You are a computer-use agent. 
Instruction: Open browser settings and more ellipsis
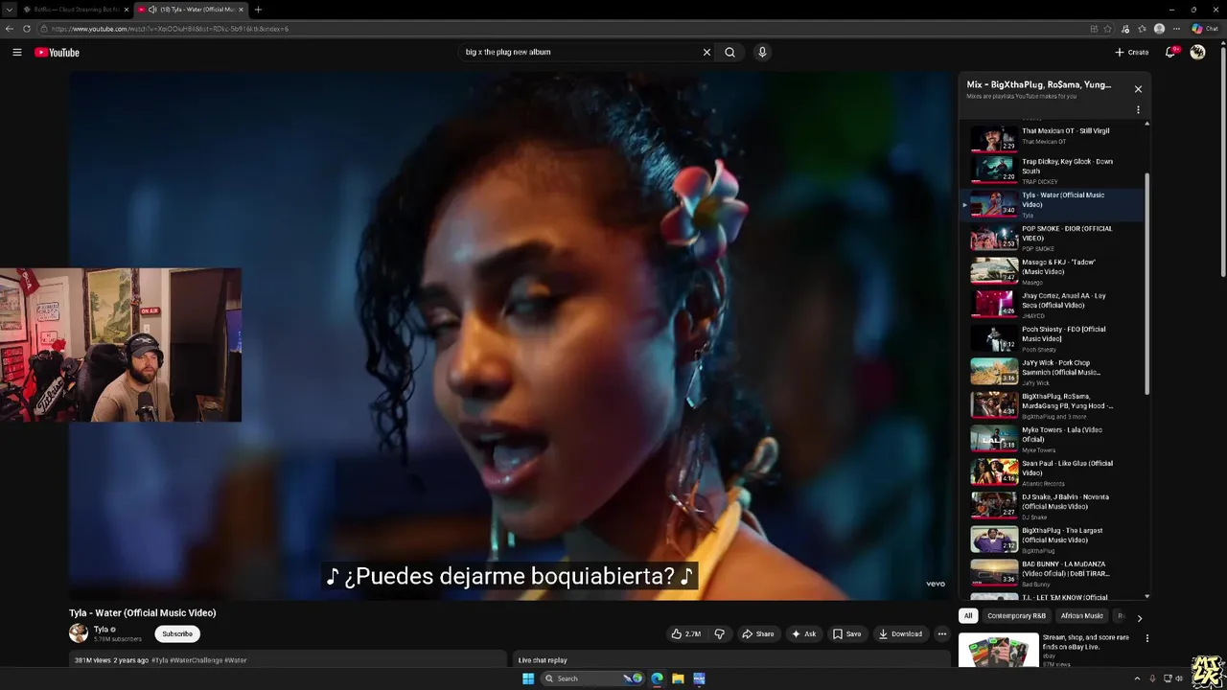(x=1177, y=29)
